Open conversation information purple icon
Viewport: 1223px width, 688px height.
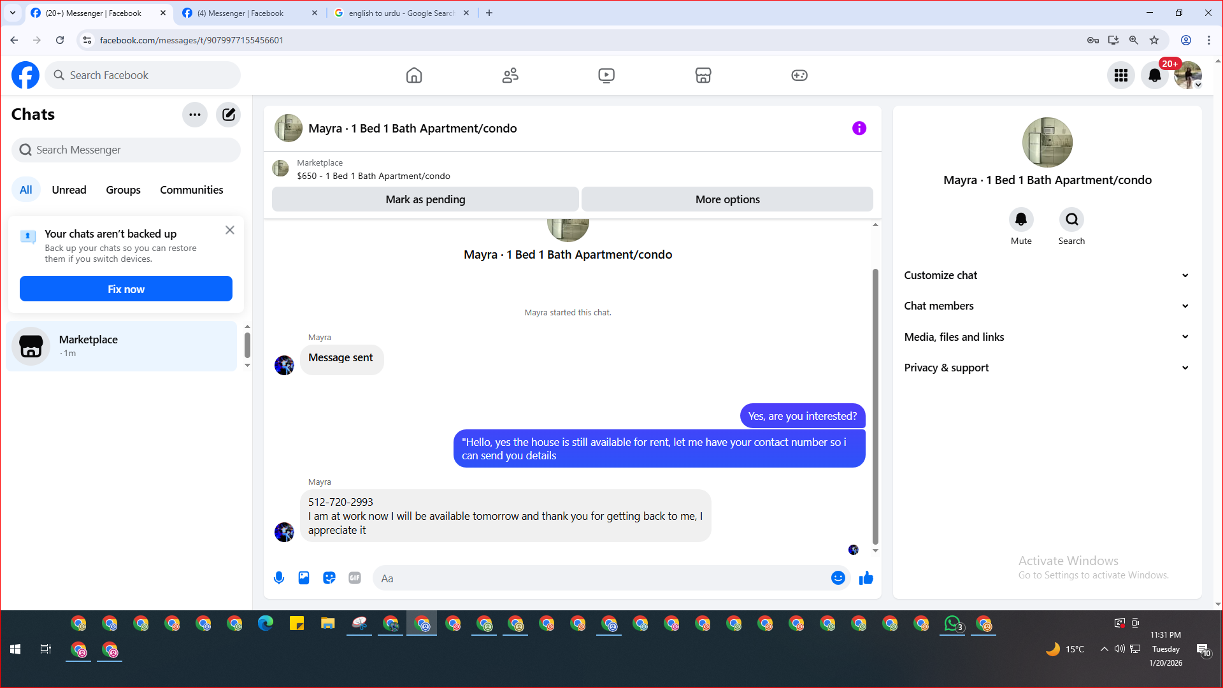859,128
